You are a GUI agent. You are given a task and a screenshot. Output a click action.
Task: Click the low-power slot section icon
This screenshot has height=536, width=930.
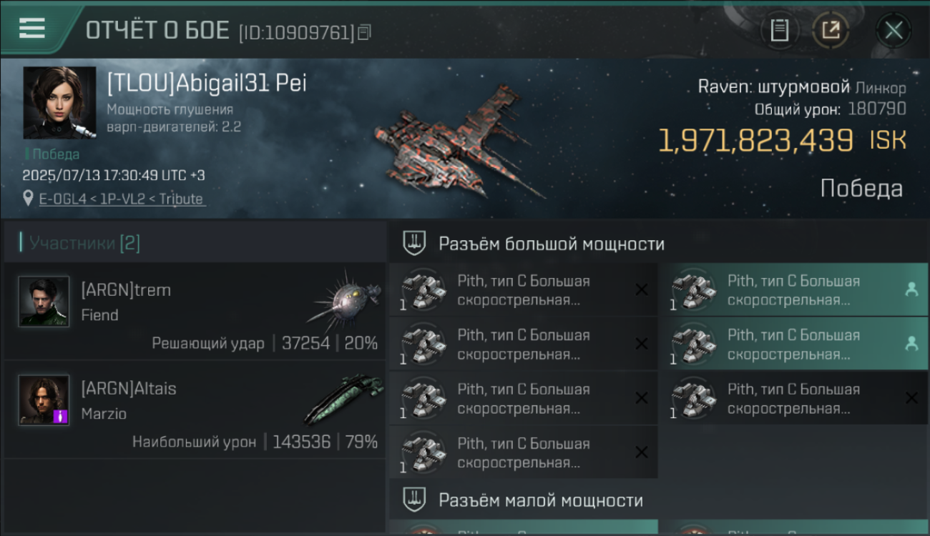pos(414,500)
